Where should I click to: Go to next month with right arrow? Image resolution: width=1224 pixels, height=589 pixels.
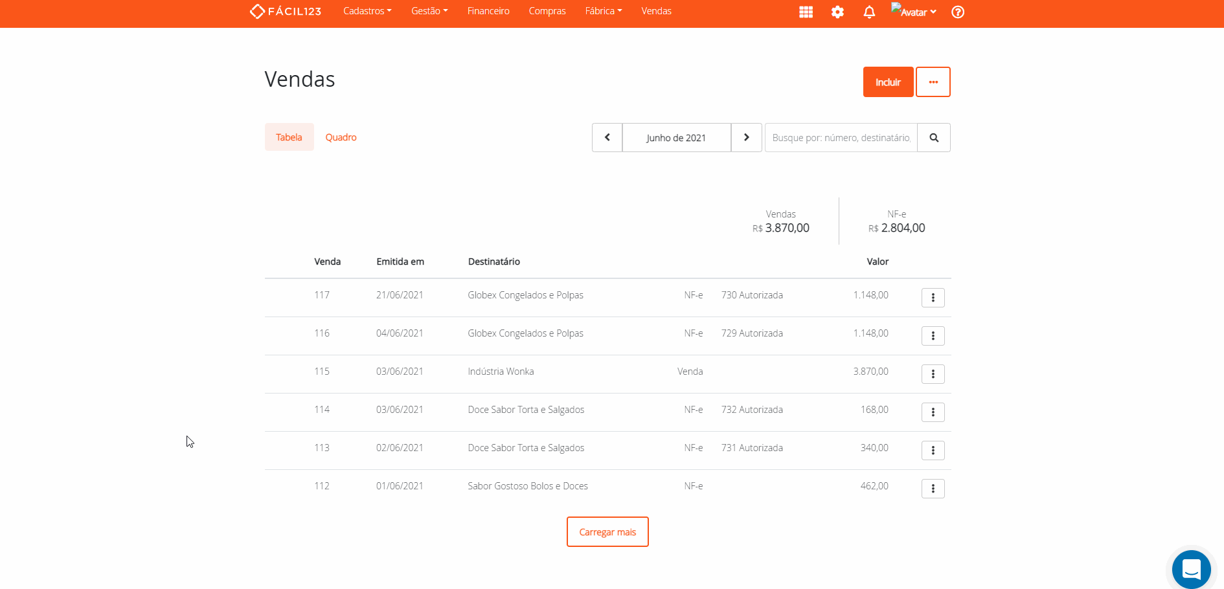click(746, 137)
